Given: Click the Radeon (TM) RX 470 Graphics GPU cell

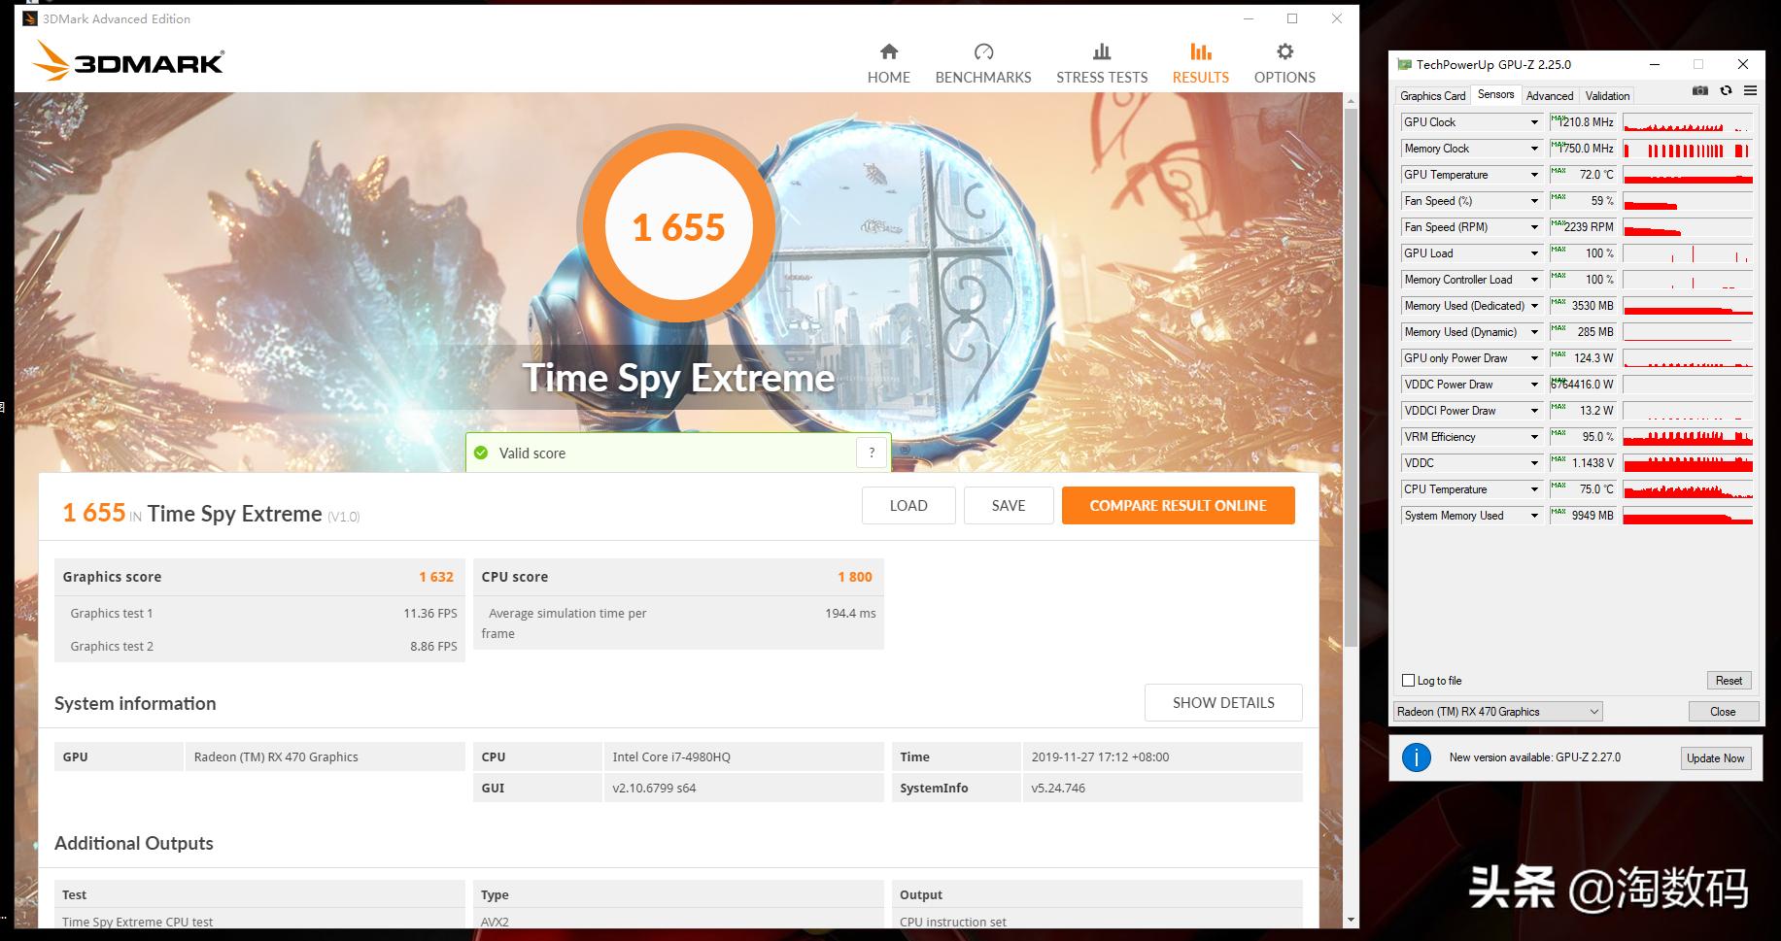Looking at the screenshot, I should click(325, 756).
